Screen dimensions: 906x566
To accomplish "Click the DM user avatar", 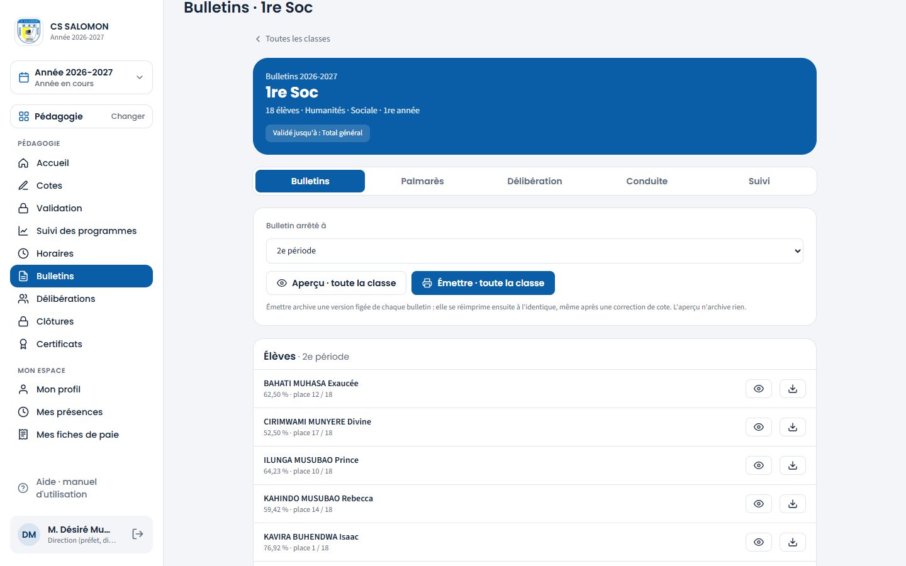I will [x=29, y=535].
